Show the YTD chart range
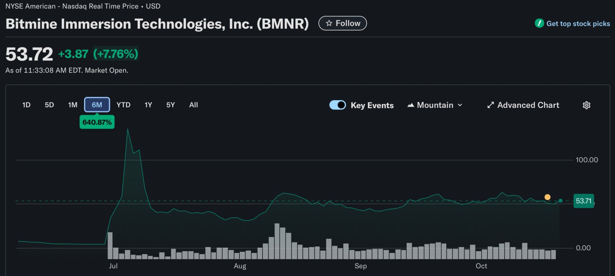This screenshot has height=276, width=615. (x=123, y=105)
